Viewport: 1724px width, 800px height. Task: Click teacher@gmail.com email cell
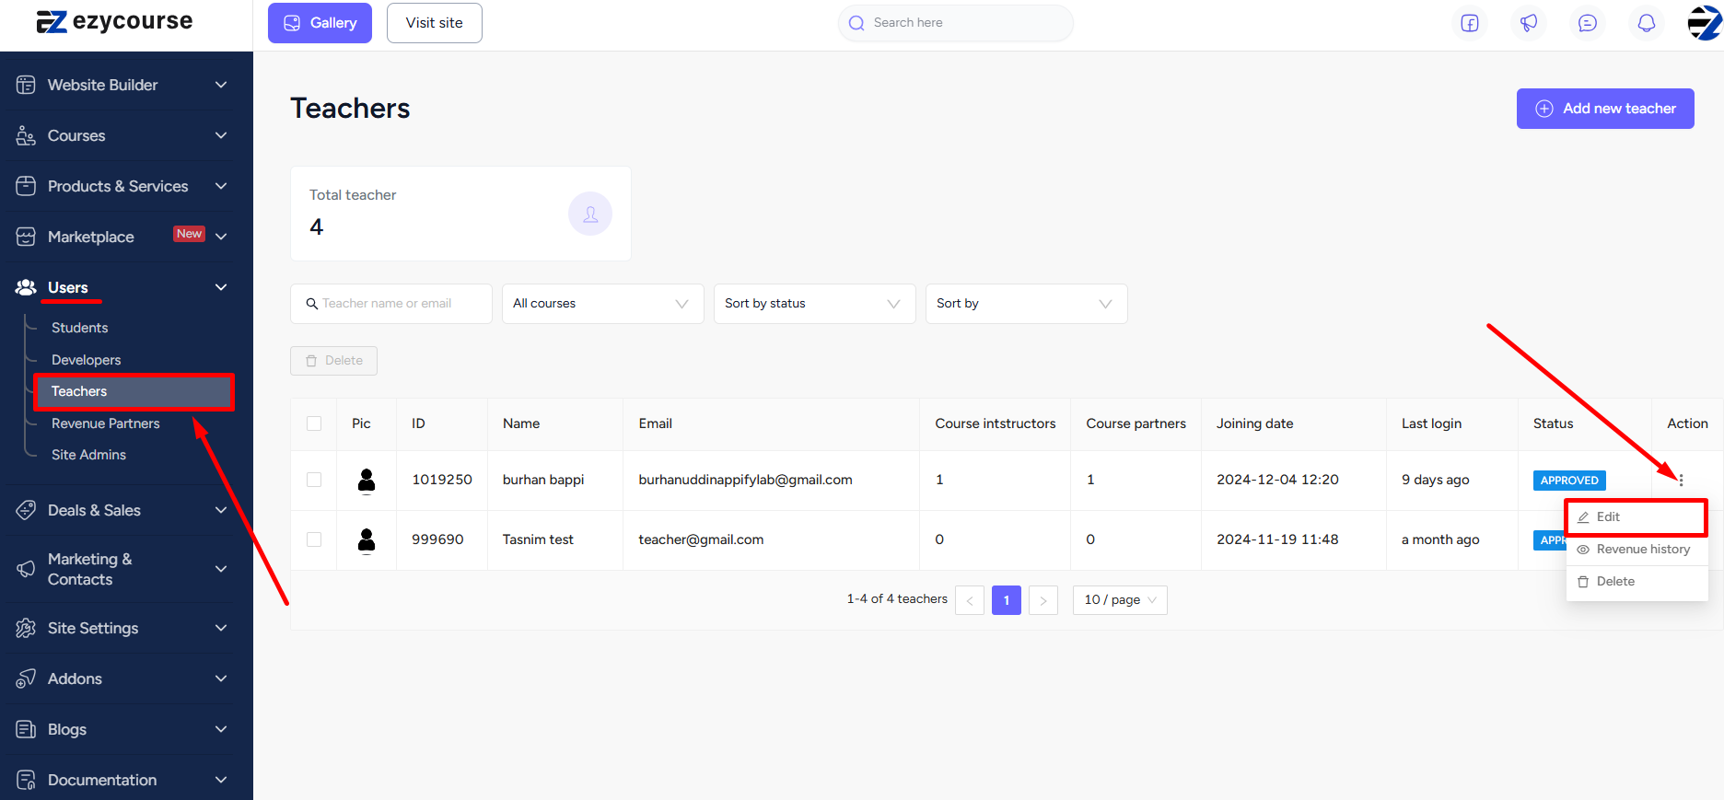[701, 539]
